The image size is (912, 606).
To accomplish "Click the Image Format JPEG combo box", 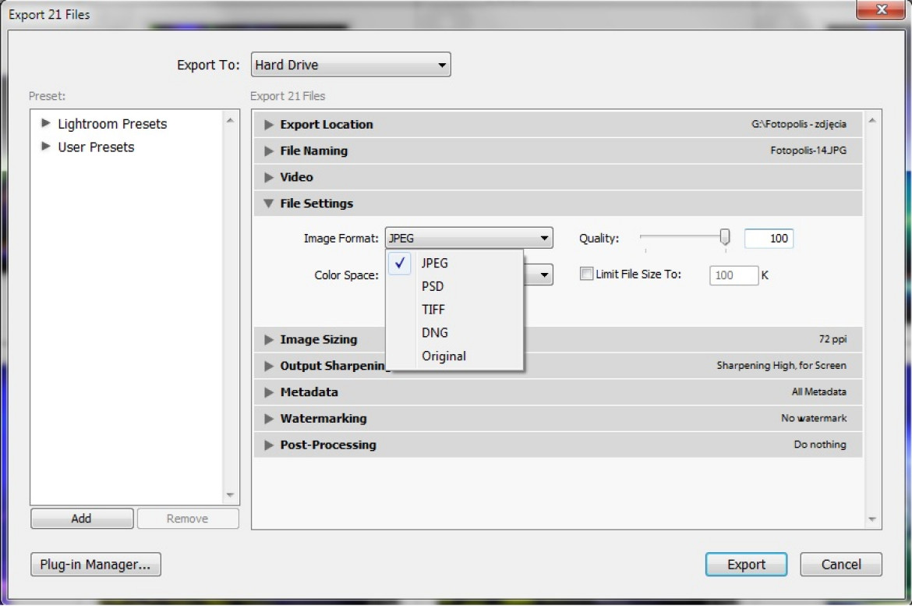I will tap(468, 238).
